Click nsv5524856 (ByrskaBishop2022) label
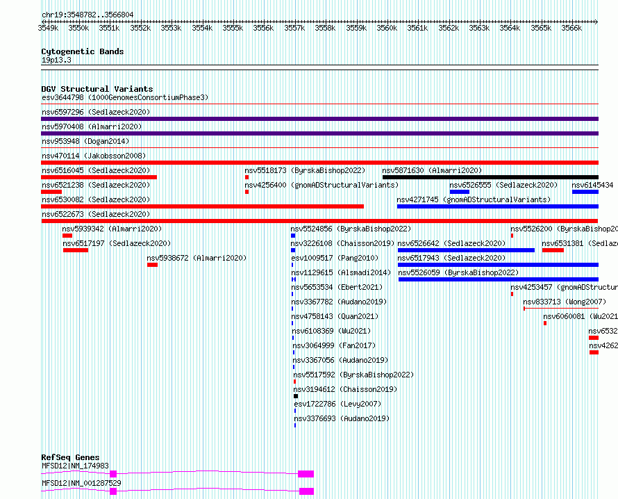The width and height of the screenshot is (618, 499). point(351,229)
